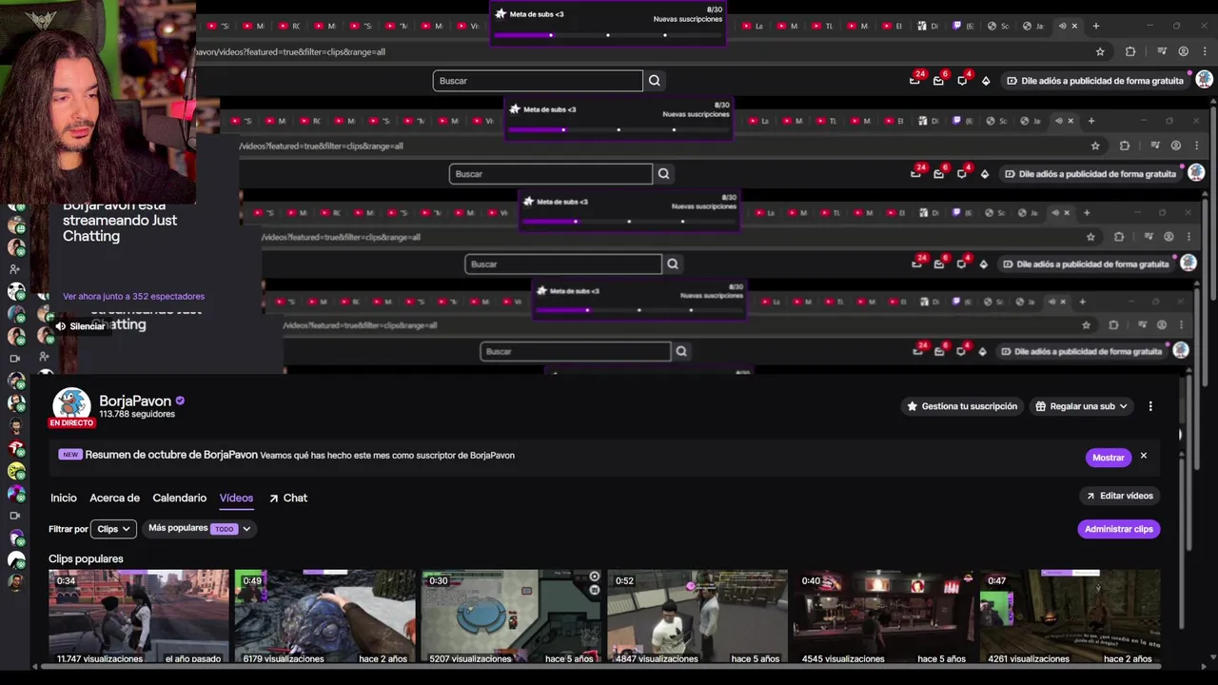1218x685 pixels.
Task: Open user avatar menu in outermost Twitch header
Action: (x=1205, y=80)
